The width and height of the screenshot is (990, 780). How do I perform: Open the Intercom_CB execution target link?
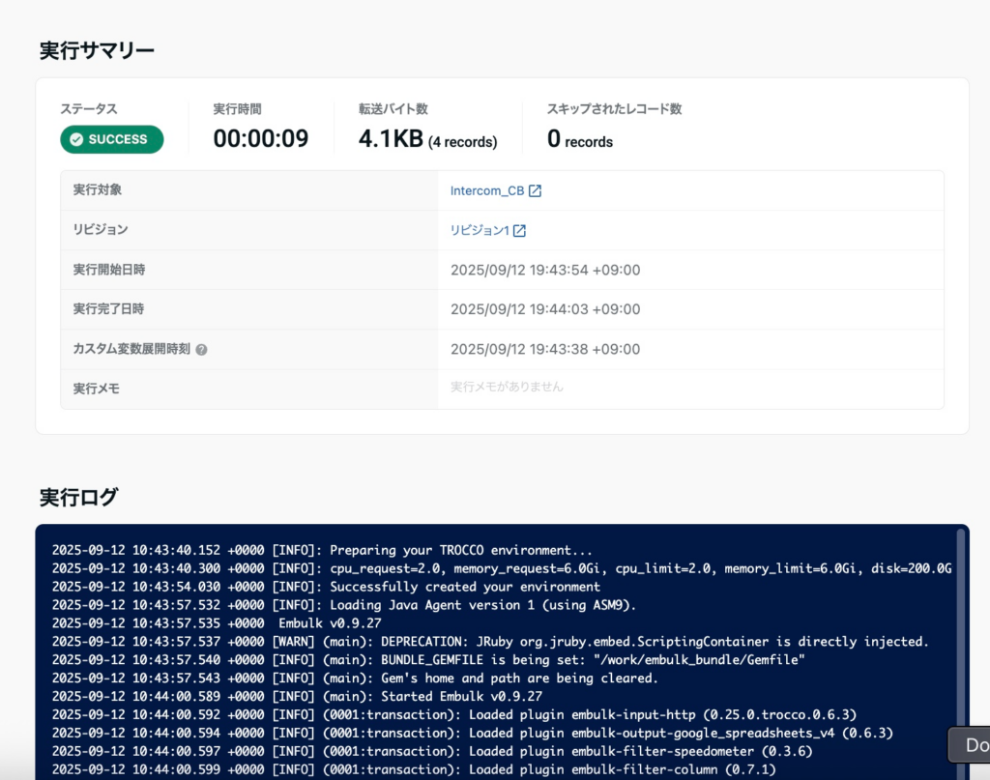coord(486,191)
